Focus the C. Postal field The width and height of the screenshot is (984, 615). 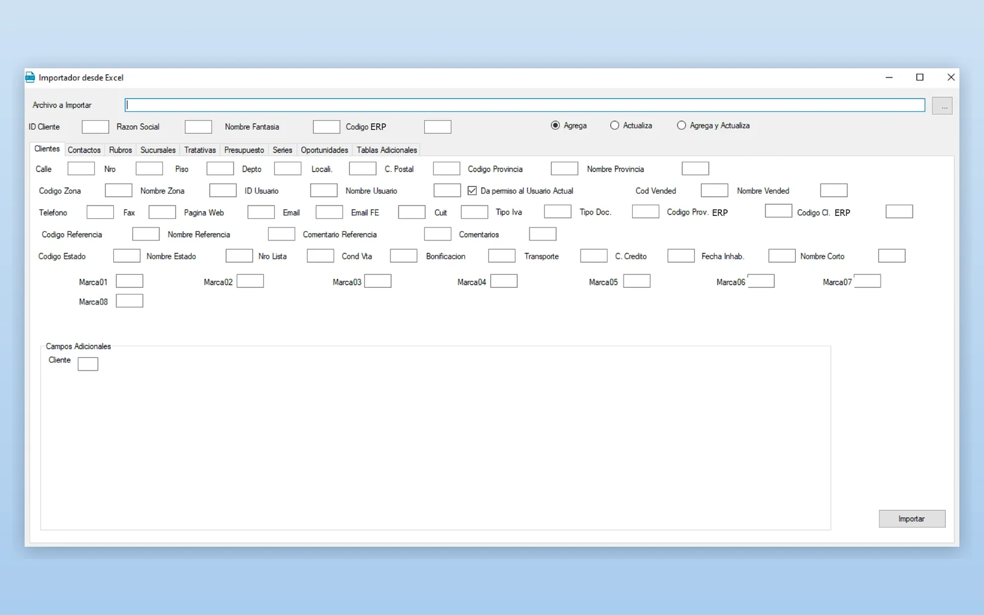[x=446, y=169]
